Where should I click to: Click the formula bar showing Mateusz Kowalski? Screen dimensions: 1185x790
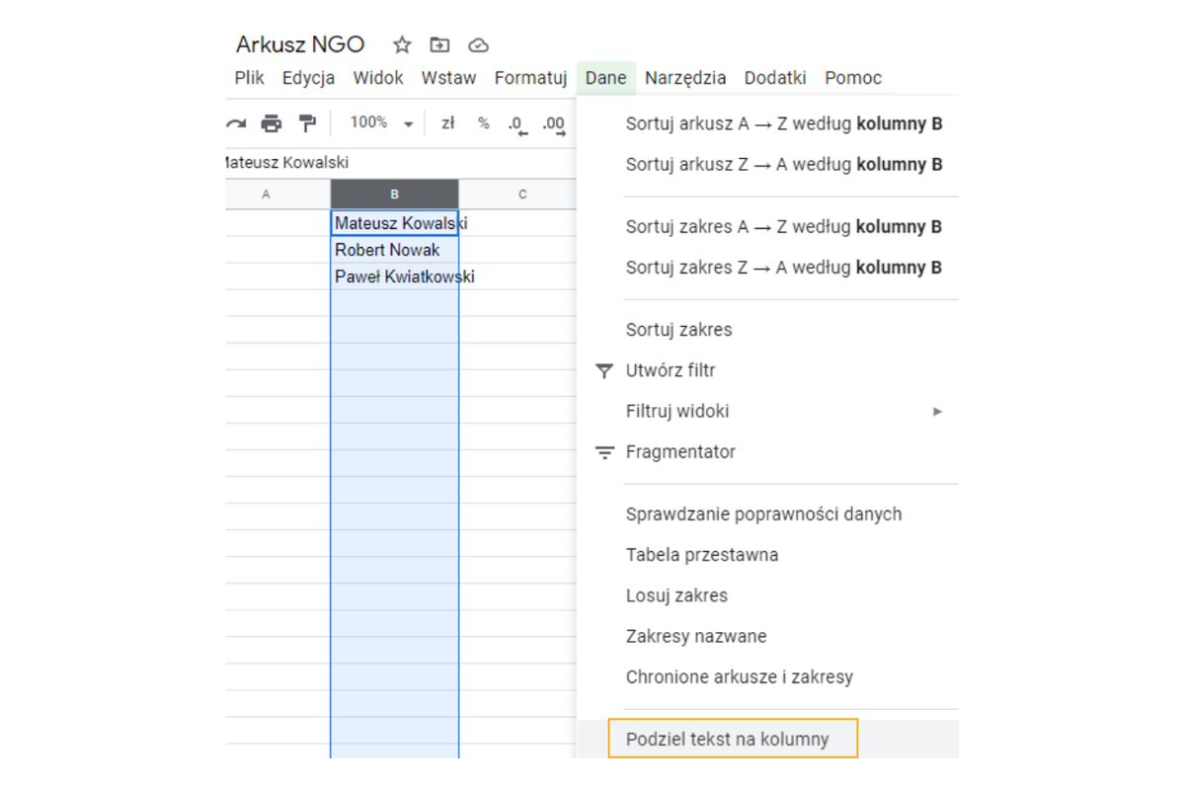point(395,163)
